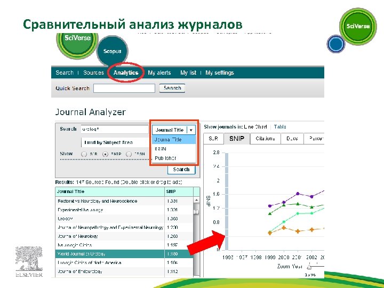This screenshot has height=288, width=384.
Task: Select the SJR radio button
Action: click(x=84, y=154)
